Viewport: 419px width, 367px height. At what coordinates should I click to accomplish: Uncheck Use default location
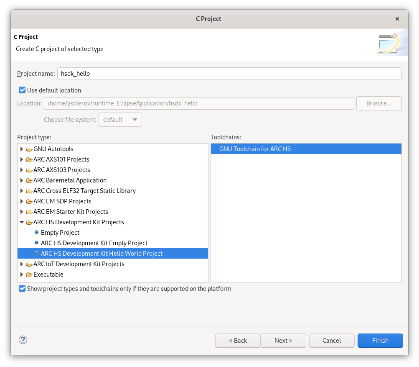click(22, 90)
